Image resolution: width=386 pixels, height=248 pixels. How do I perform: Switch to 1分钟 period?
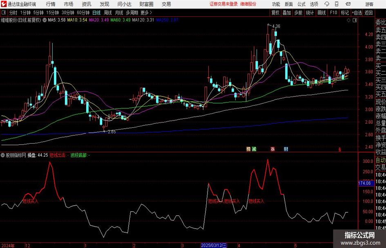coord(25,13)
